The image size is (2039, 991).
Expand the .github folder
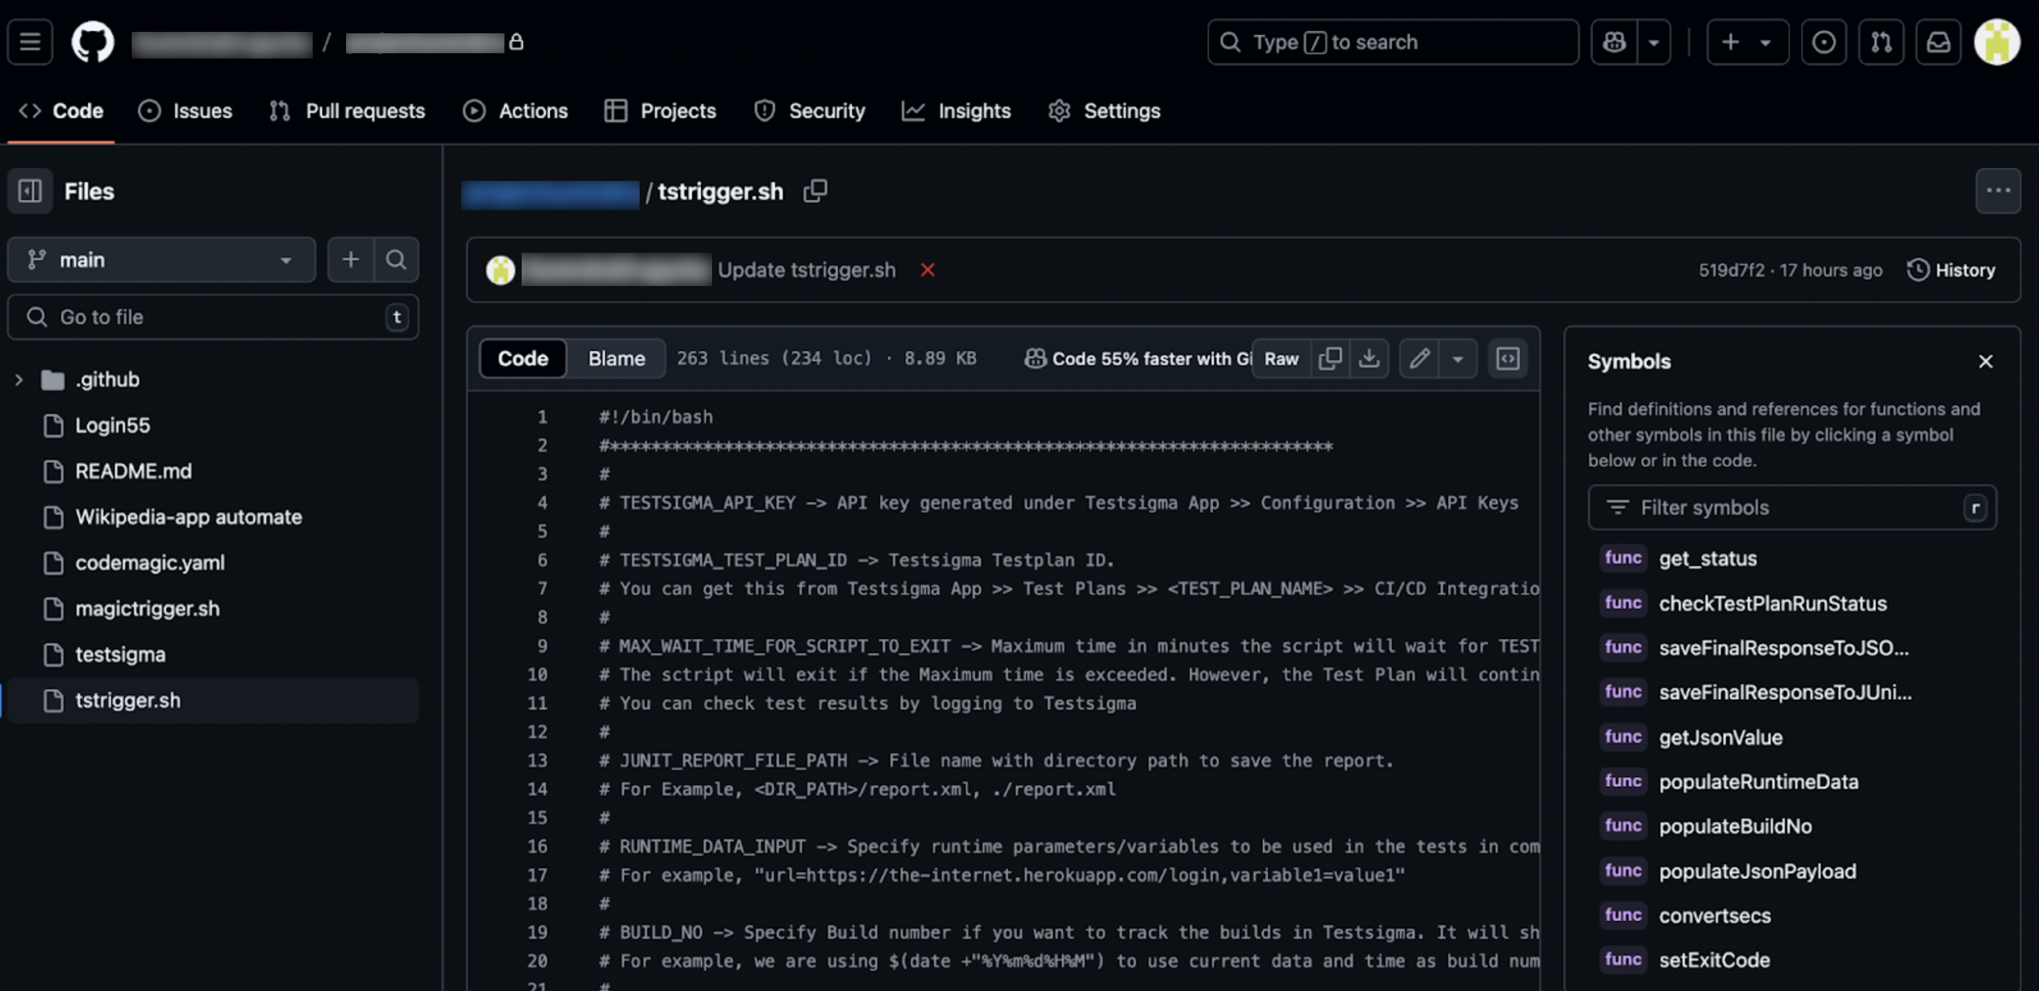[x=19, y=380]
